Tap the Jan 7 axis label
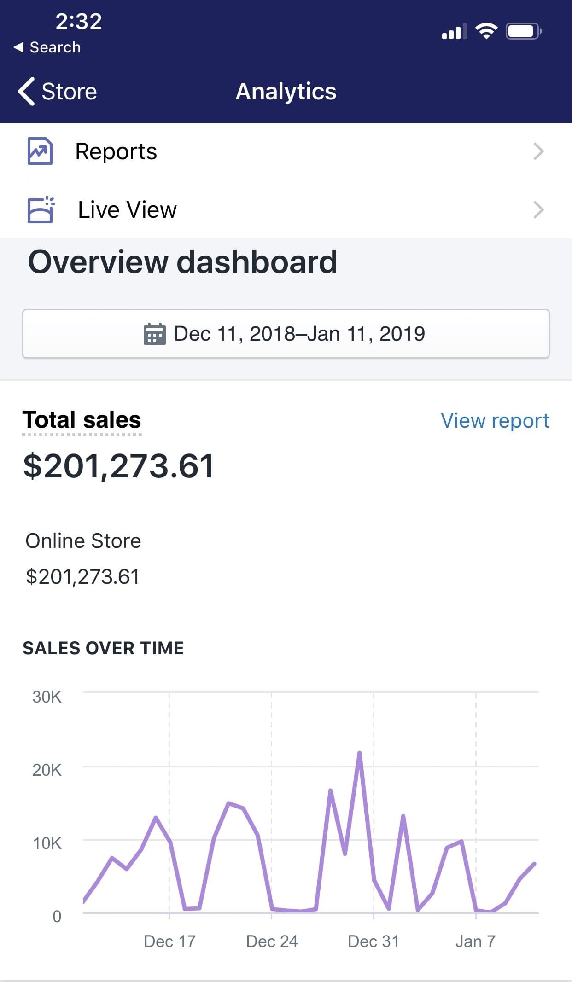 pyautogui.click(x=475, y=941)
